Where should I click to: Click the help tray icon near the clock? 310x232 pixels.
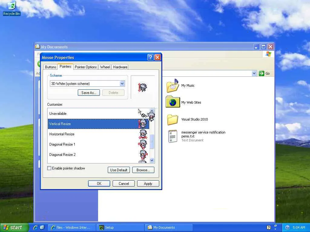(288, 227)
